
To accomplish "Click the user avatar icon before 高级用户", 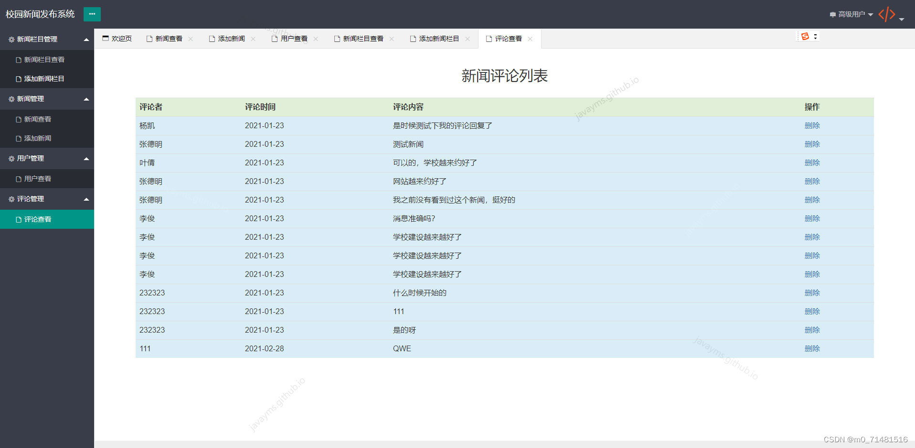I will 832,14.
